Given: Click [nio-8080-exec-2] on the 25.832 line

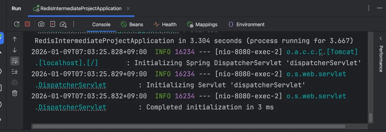Looking at the screenshot, I should pos(249,96).
